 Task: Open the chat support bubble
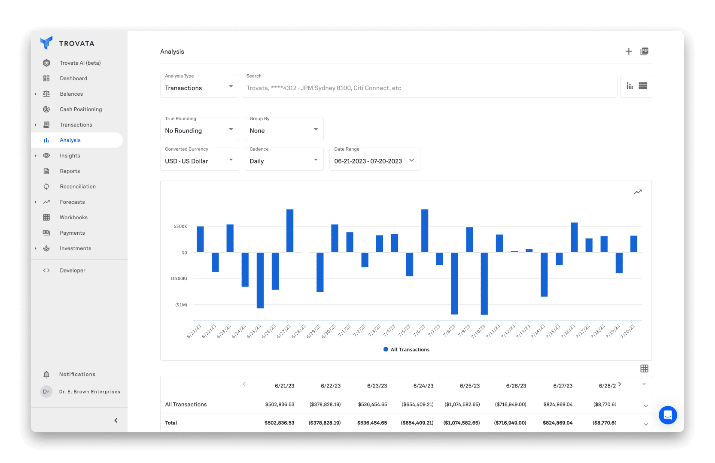pyautogui.click(x=668, y=415)
